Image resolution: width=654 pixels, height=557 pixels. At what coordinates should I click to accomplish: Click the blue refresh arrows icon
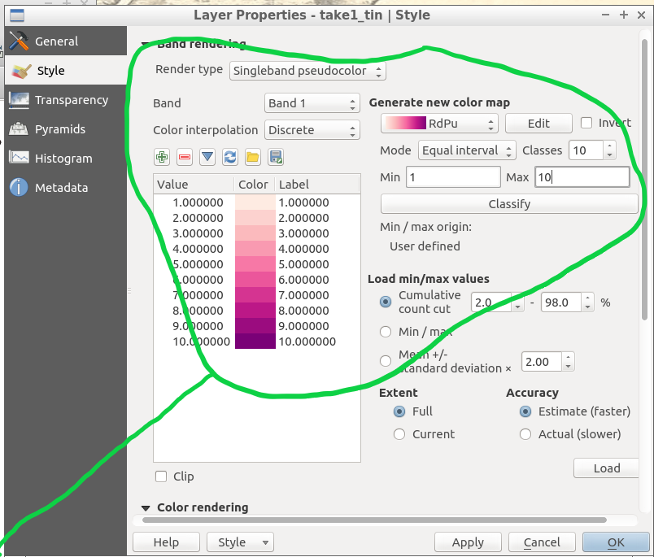point(230,157)
